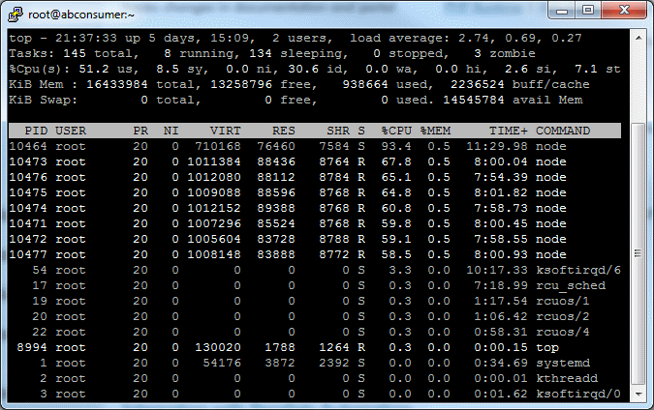Click the PuTTY icon in title bar
Screen dimensions: 654x410
16,15
